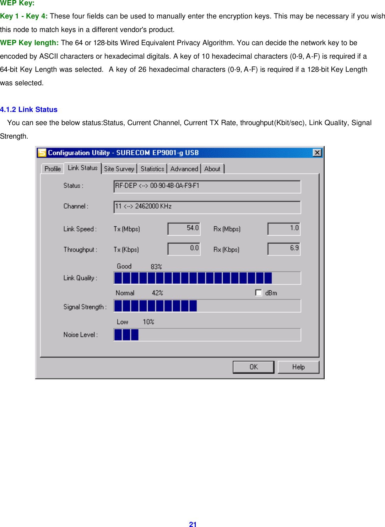Image resolution: width=385 pixels, height=527 pixels.
Task: Click the Tx Mbps field showing 54.0
Action: click(x=184, y=228)
